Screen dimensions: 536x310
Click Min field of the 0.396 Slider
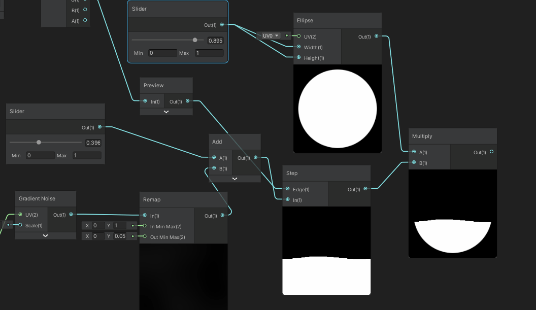(40, 156)
